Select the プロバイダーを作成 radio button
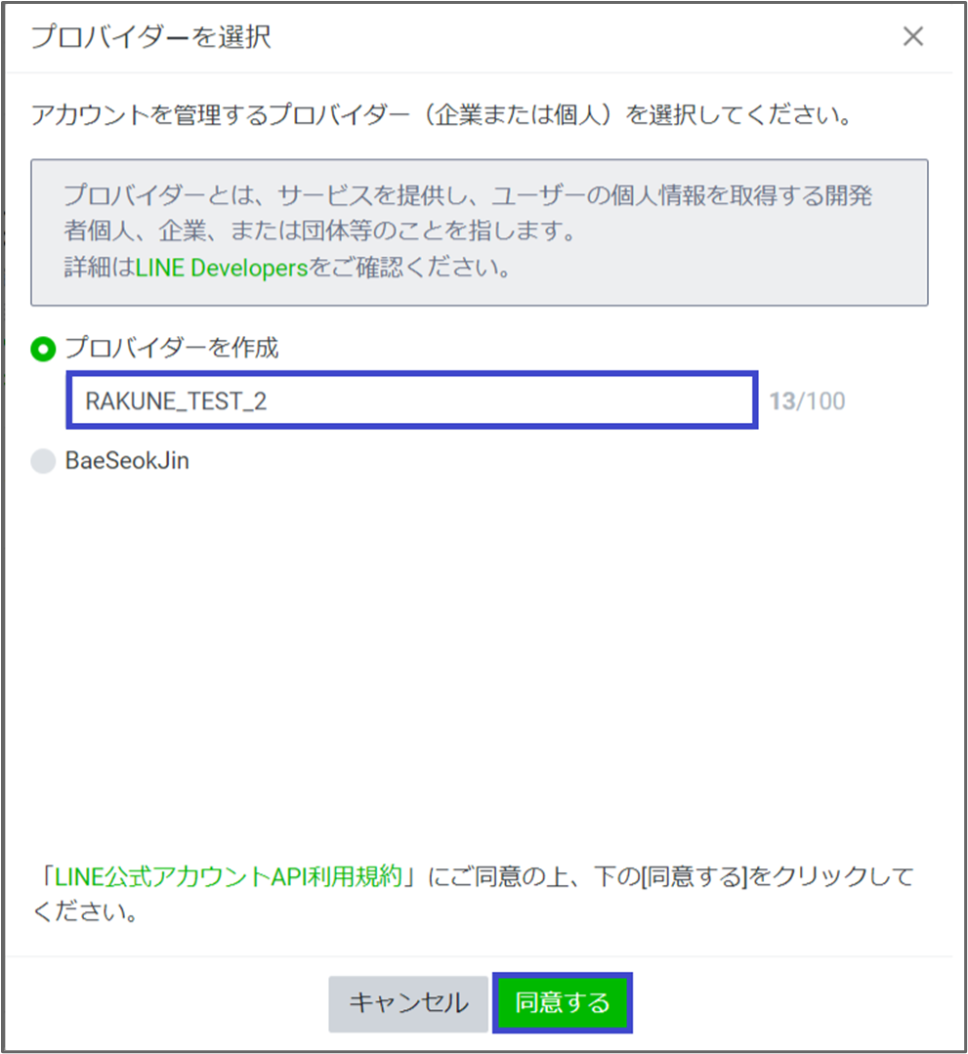Screen dimensions: 968x1054 (44, 349)
